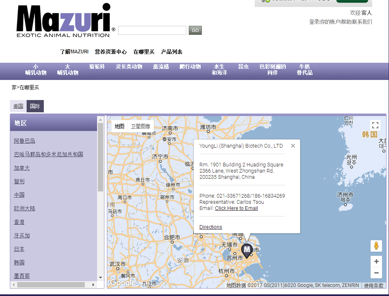Select 牛奶替代品 category
389x296 pixels.
coord(304,70)
